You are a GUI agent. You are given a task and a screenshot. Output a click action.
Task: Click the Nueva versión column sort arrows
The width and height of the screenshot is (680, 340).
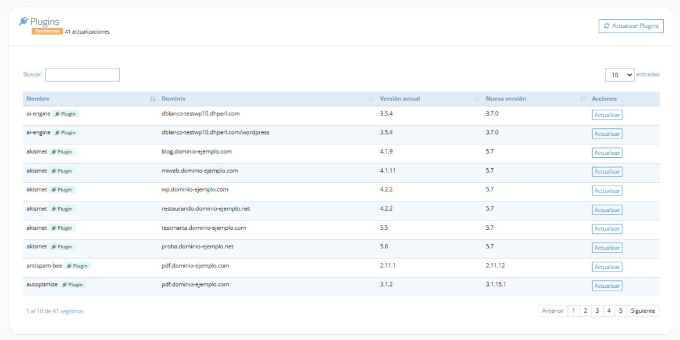pos(582,99)
